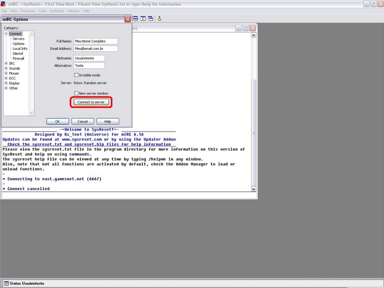Image resolution: width=384 pixels, height=288 pixels.
Task: Click the tile windows vertically toolbar icon
Action: 143,19
